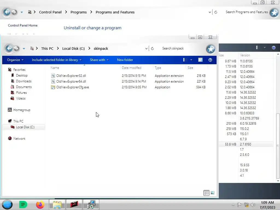Click Programs and Features vertical scrollbar thumb

[x=278, y=146]
